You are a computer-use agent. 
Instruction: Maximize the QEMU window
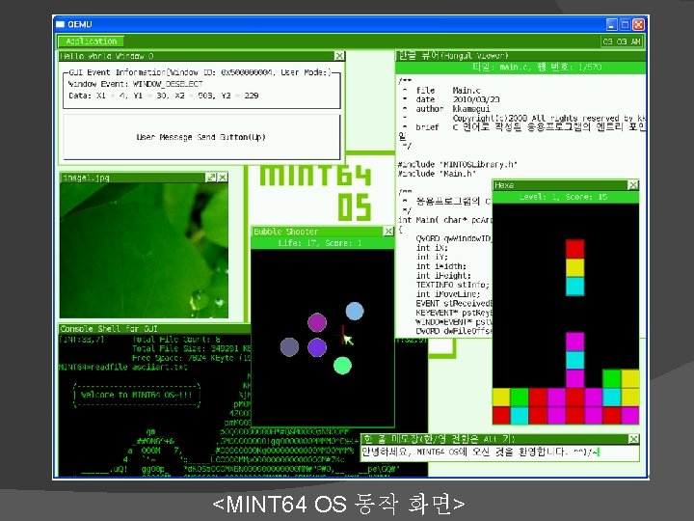pyautogui.click(x=625, y=24)
